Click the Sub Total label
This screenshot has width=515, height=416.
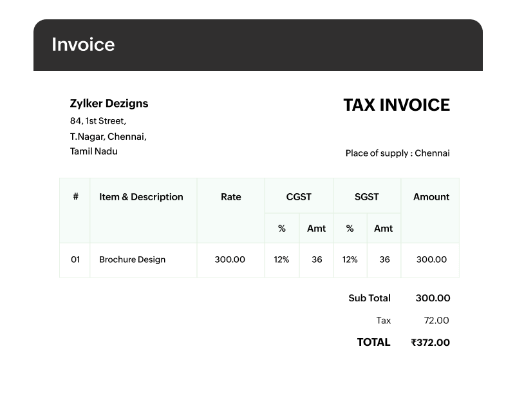368,298
